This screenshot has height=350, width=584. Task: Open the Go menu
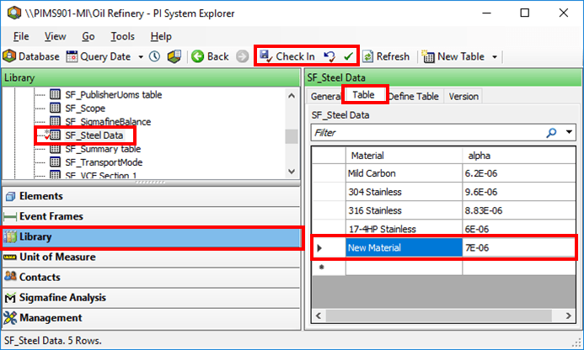[x=88, y=36]
